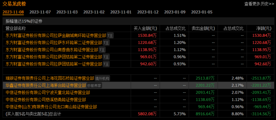Click sell amount 2513.87万 cell

pos(205,78)
